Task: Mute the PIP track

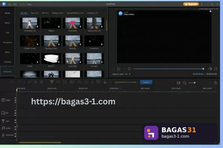Action: (15, 111)
